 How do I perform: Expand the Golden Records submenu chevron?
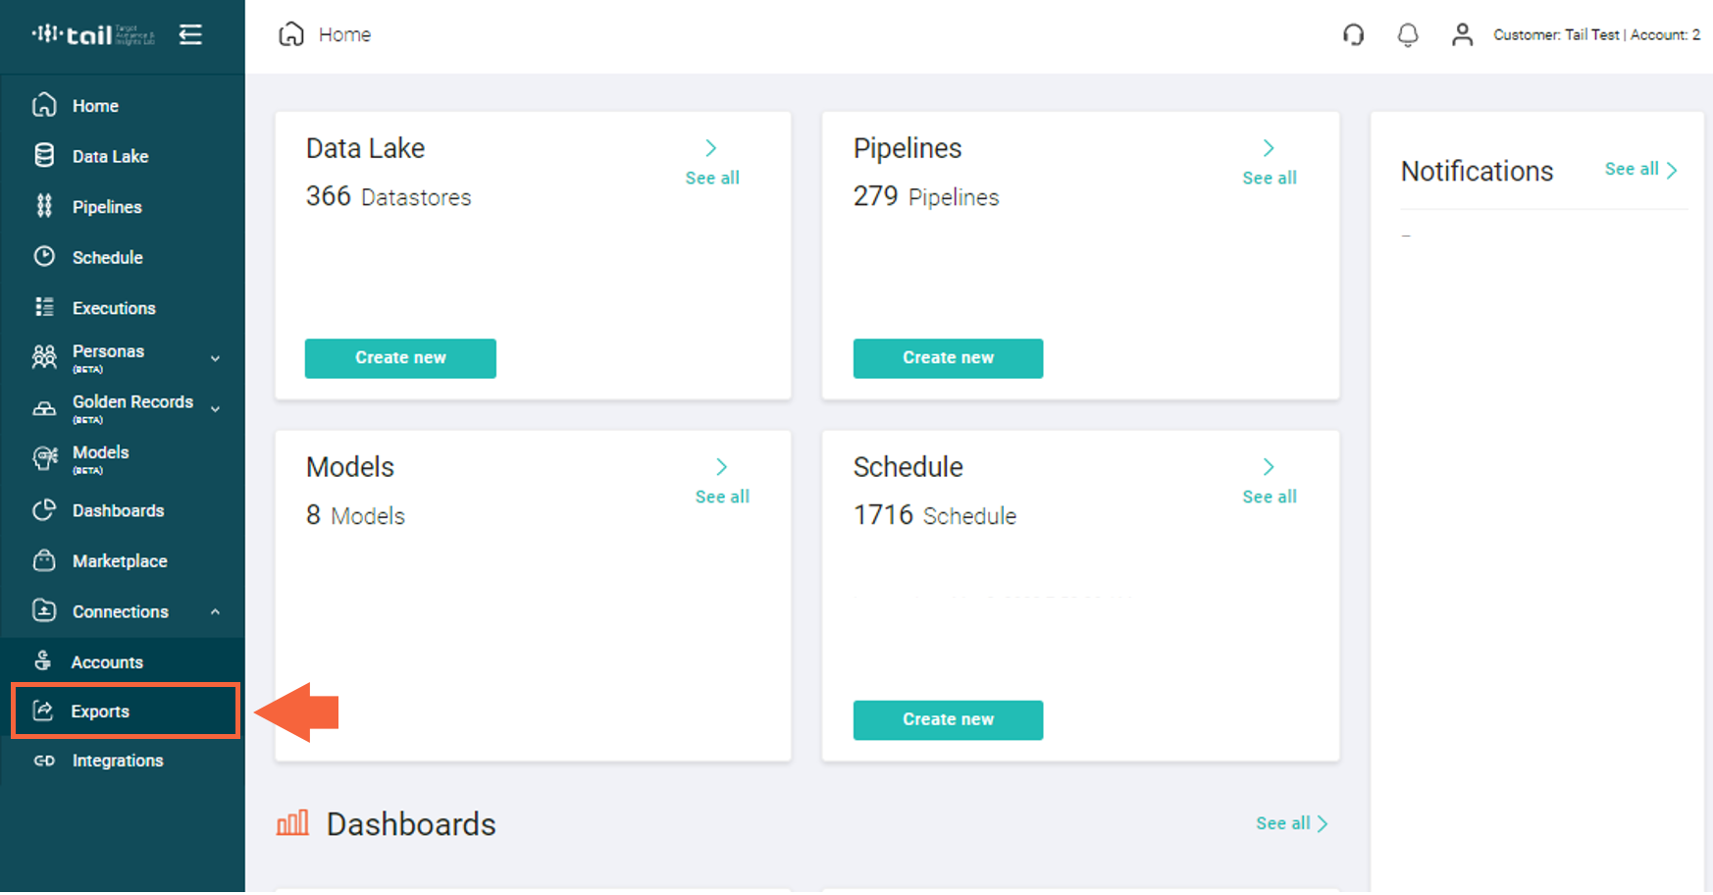215,409
